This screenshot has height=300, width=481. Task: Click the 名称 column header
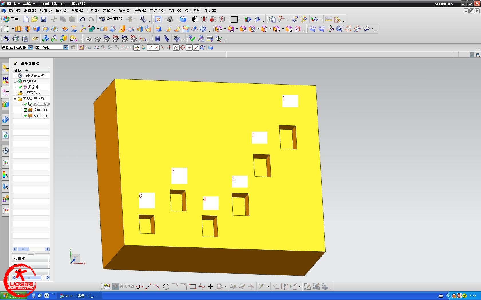click(31, 70)
